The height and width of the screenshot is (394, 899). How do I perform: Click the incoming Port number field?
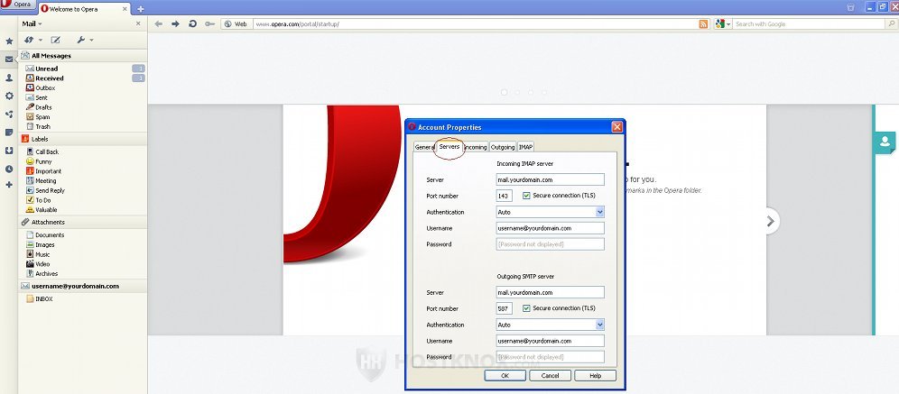click(x=504, y=196)
